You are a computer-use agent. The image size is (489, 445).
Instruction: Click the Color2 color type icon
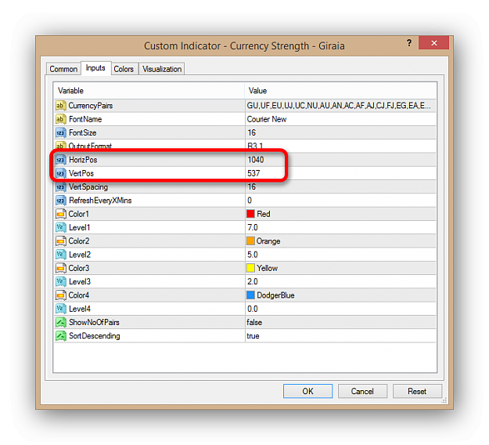click(x=61, y=241)
